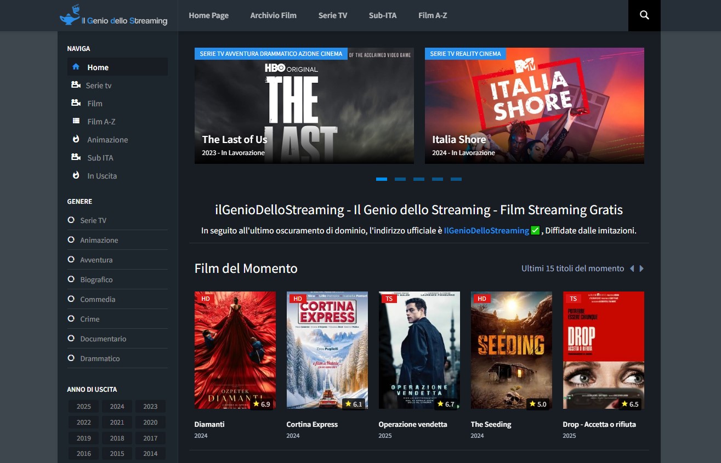Image resolution: width=721 pixels, height=463 pixels.
Task: Open the search magnifier icon
Action: click(644, 15)
